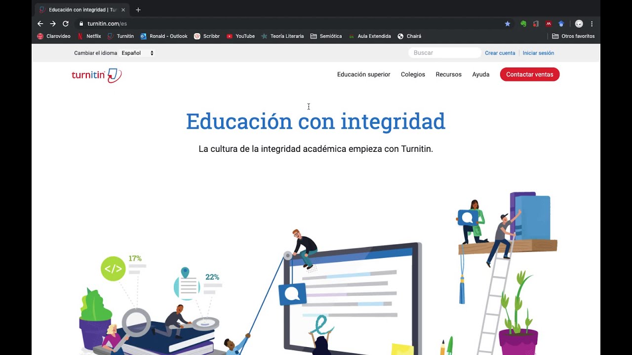Screen dimensions: 632x355
Task: Expand the Semiótica bookmark folder
Action: tap(326, 36)
